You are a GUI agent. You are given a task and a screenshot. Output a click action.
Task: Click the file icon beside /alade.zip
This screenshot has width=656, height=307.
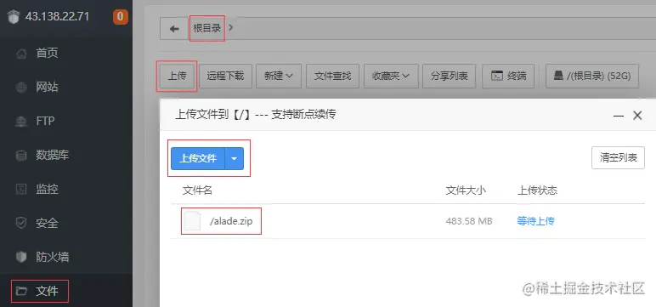192,221
